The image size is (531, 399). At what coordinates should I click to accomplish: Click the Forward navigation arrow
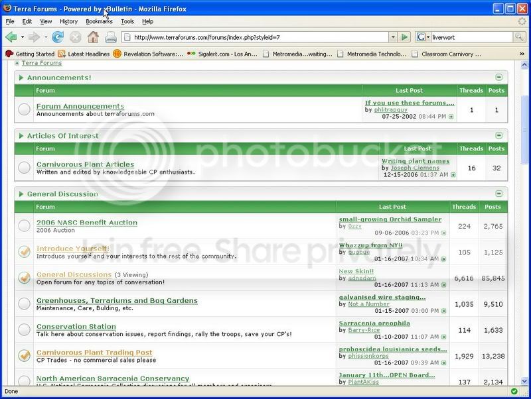tap(34, 37)
